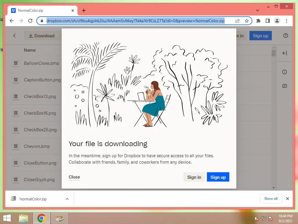Click the Name column header
This screenshot has width=298, height=224.
pyautogui.click(x=30, y=50)
